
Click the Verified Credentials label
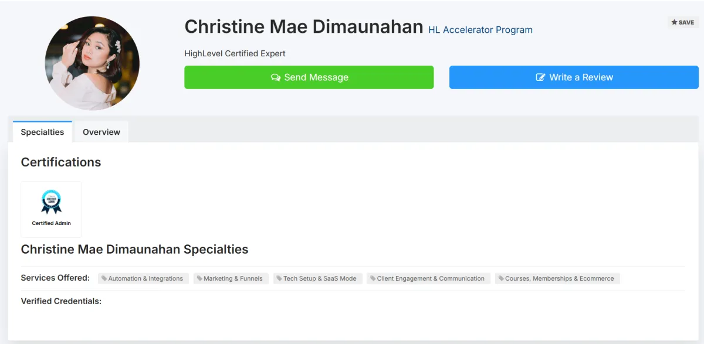coord(61,301)
